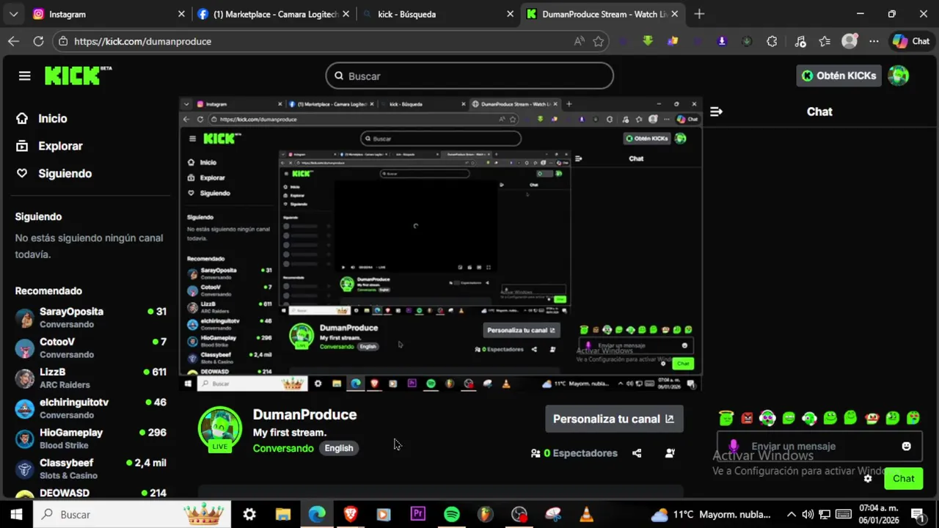
Task: Click the KICK logo in header
Action: click(78, 76)
